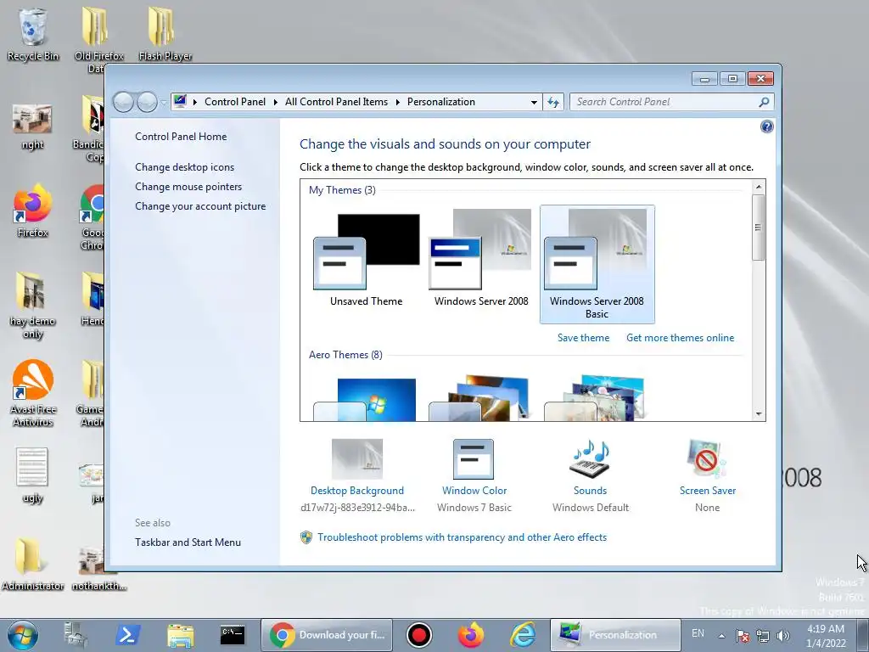Image resolution: width=869 pixels, height=652 pixels.
Task: Click the EN language indicator
Action: click(x=698, y=633)
